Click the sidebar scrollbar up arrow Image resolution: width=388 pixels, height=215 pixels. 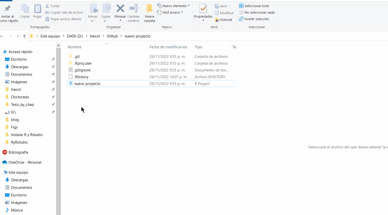click(x=58, y=46)
